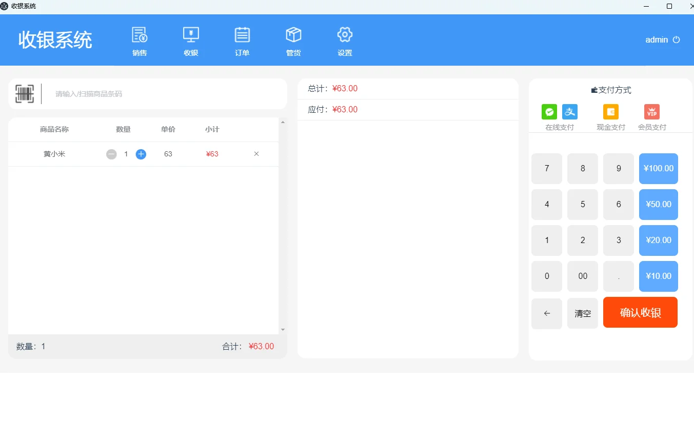Select the VIP member payment icon

click(x=652, y=112)
